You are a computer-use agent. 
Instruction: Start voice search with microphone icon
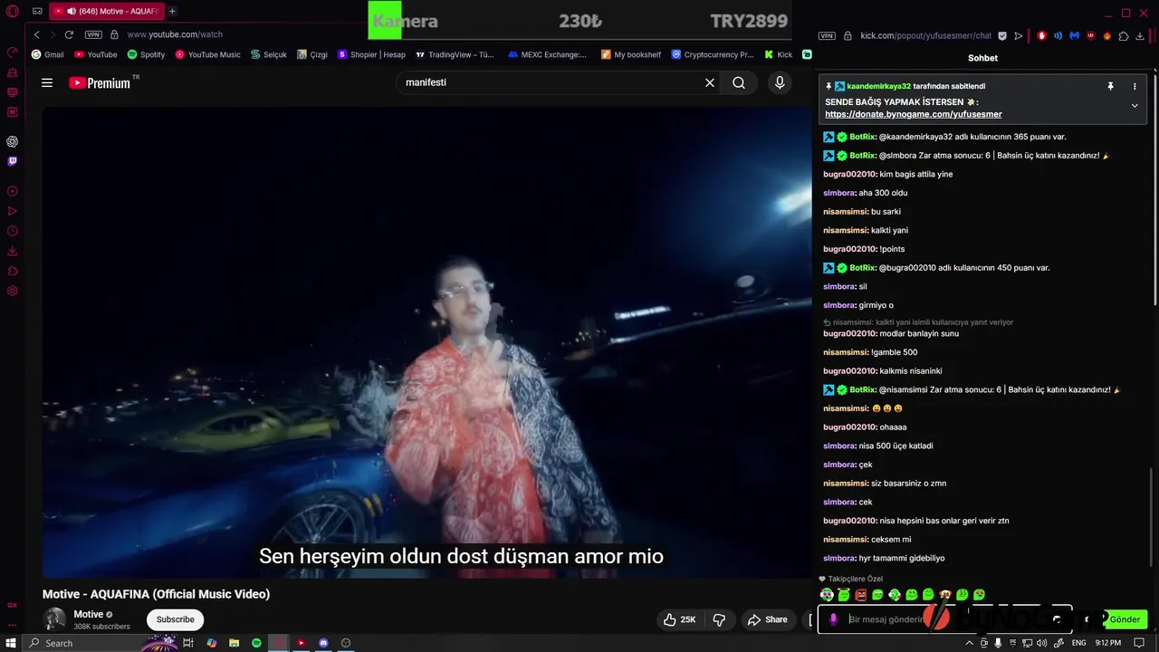780,82
